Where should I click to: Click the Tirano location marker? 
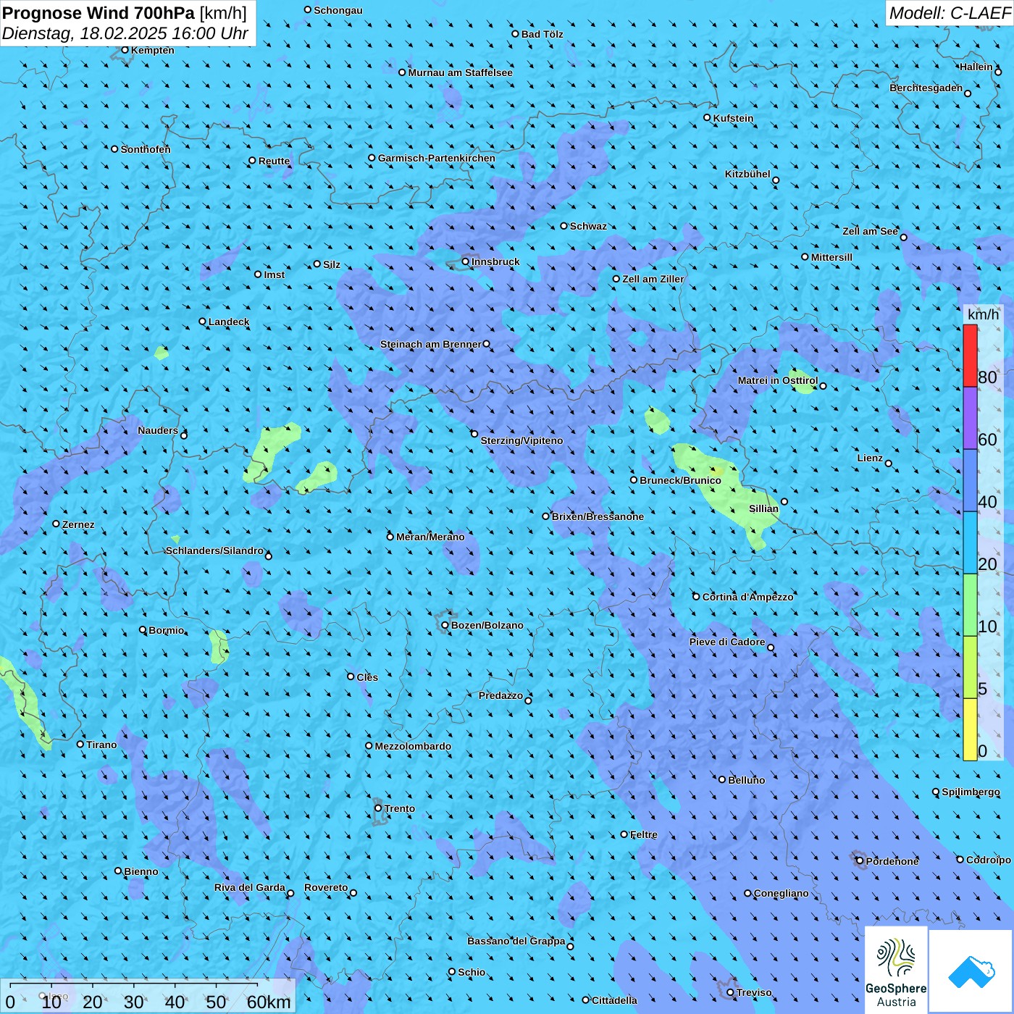pyautogui.click(x=80, y=744)
